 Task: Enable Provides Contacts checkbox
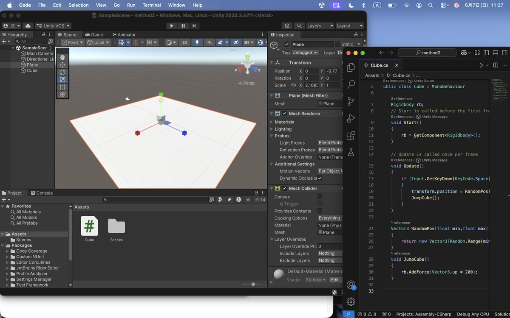coord(320,211)
